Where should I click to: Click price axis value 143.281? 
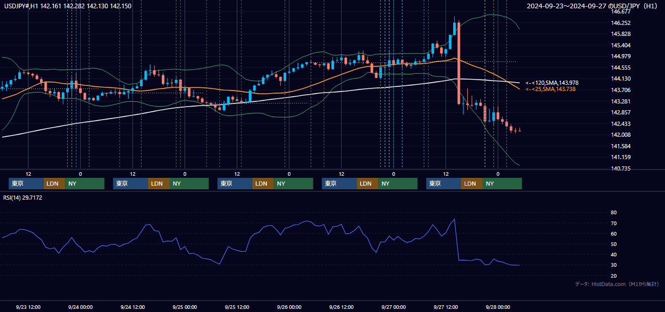(x=621, y=101)
